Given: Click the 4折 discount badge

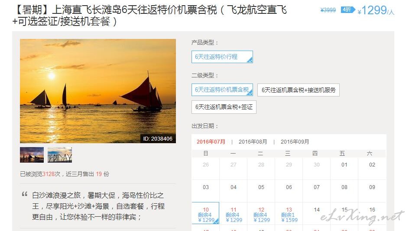Looking at the screenshot, I should coord(348,10).
